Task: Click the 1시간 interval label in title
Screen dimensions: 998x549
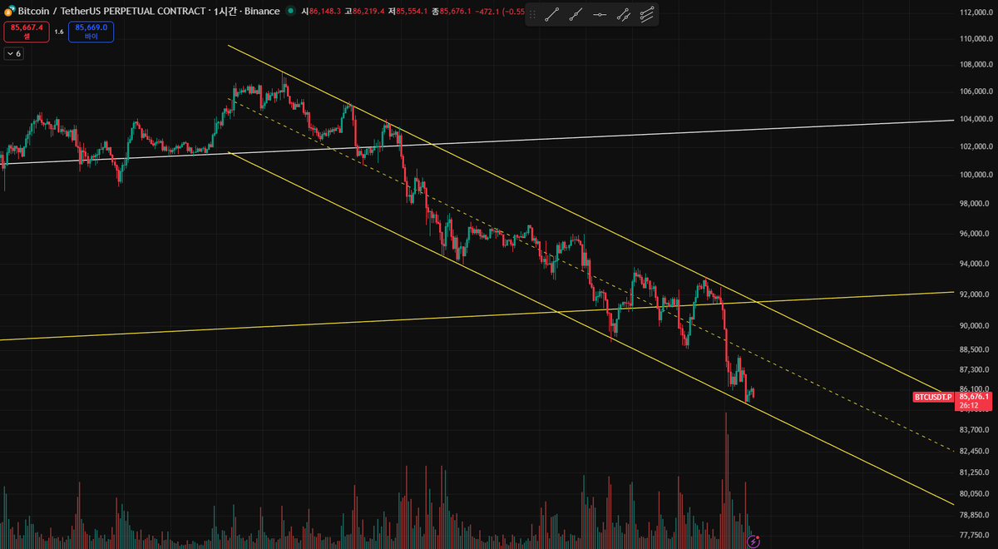Action: [226, 11]
